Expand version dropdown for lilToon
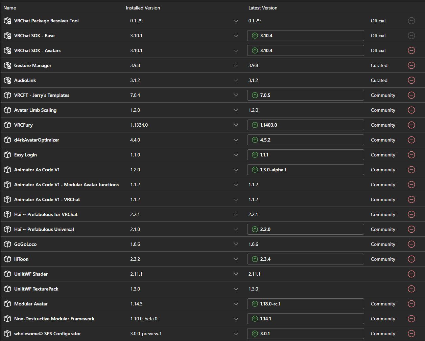Screen dimensions: 425x341 pyautogui.click(x=236, y=259)
